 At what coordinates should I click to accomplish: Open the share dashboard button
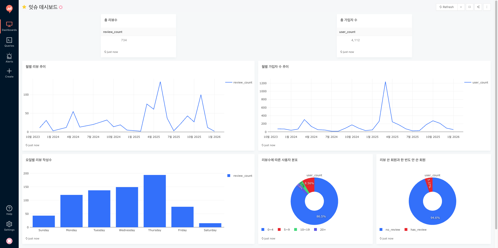(478, 7)
